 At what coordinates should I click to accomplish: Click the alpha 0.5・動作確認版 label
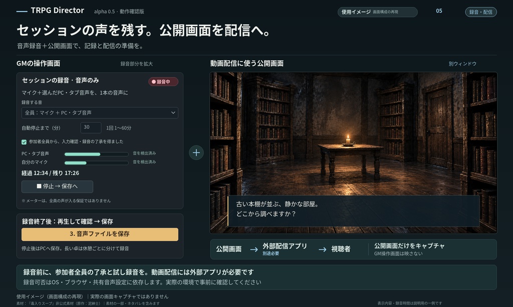click(119, 11)
